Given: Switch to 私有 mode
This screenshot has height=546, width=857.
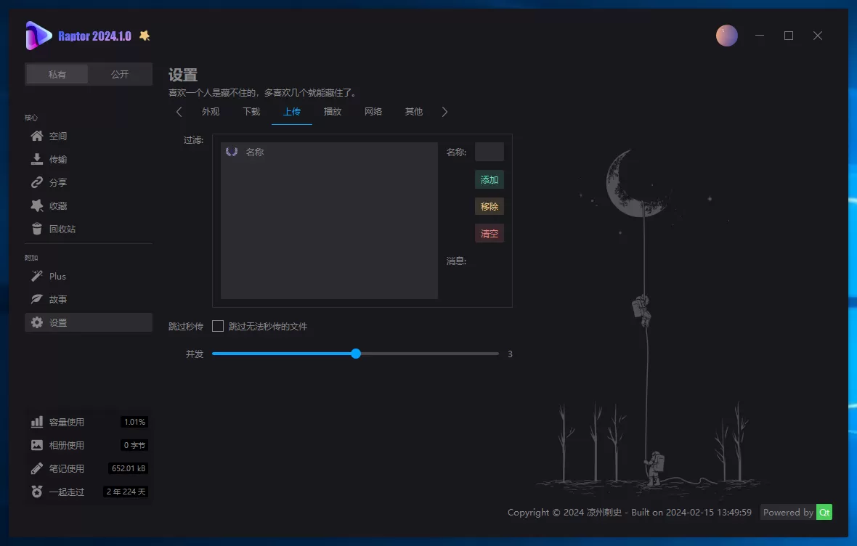Looking at the screenshot, I should (x=57, y=73).
